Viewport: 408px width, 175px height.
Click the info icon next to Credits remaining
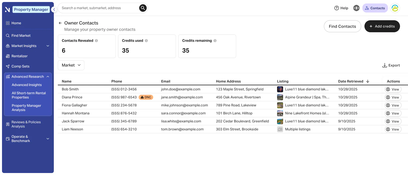click(x=215, y=40)
